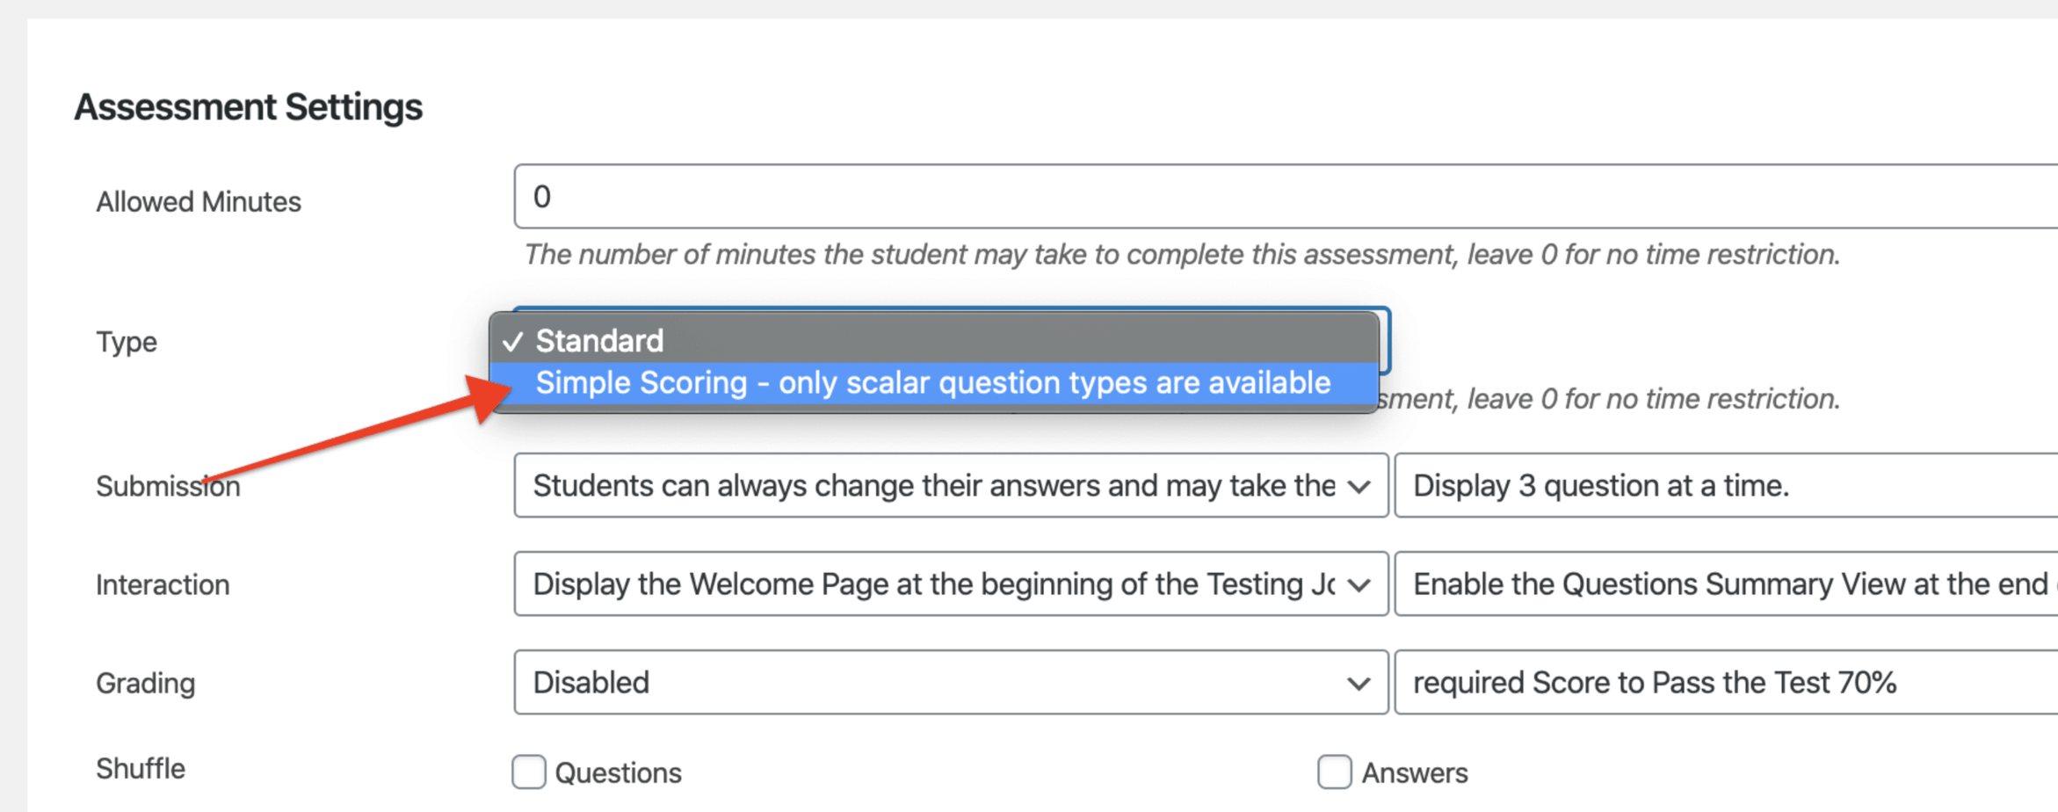Screen dimensions: 2058x812
Task: Click the Assessment Settings heading
Action: (250, 106)
